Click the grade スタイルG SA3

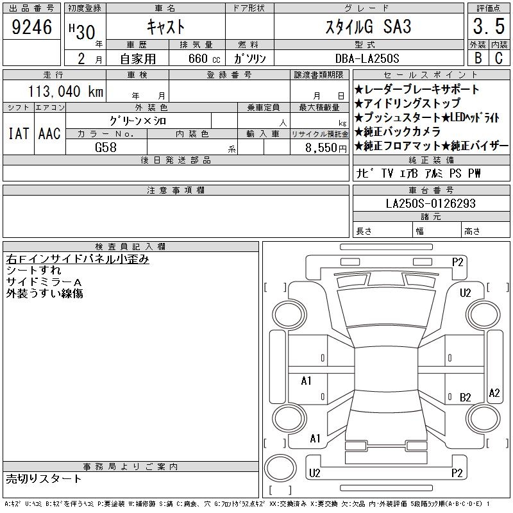point(368,27)
